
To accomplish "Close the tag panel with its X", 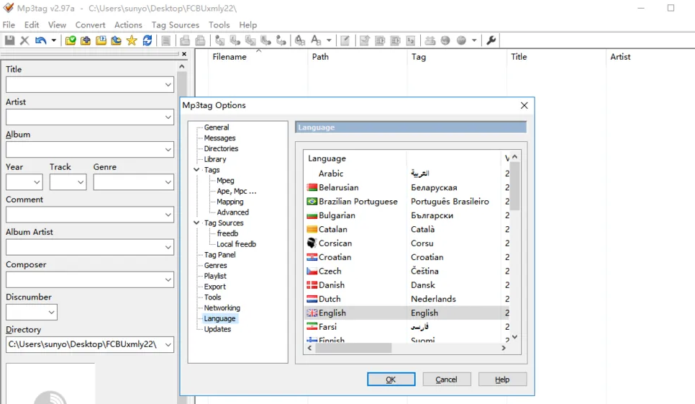I will 184,54.
